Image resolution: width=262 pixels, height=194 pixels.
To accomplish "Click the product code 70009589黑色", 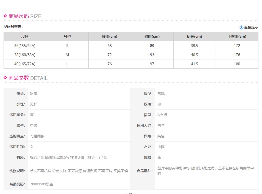I will (42, 184).
